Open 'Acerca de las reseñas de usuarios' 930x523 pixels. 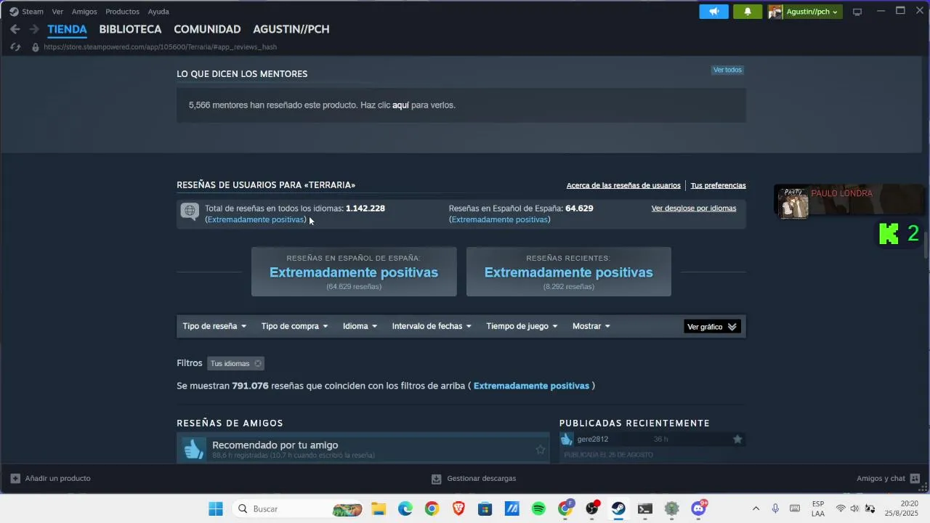tap(623, 185)
